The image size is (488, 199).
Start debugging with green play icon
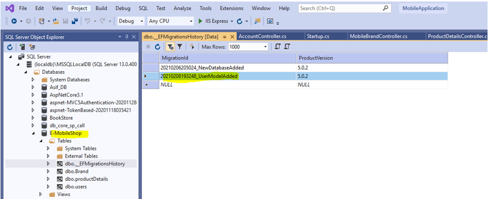point(200,21)
